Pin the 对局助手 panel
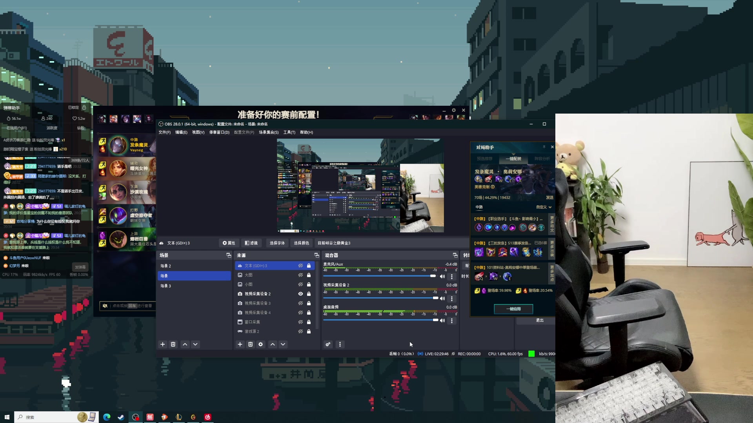The image size is (753, 423). 544,147
